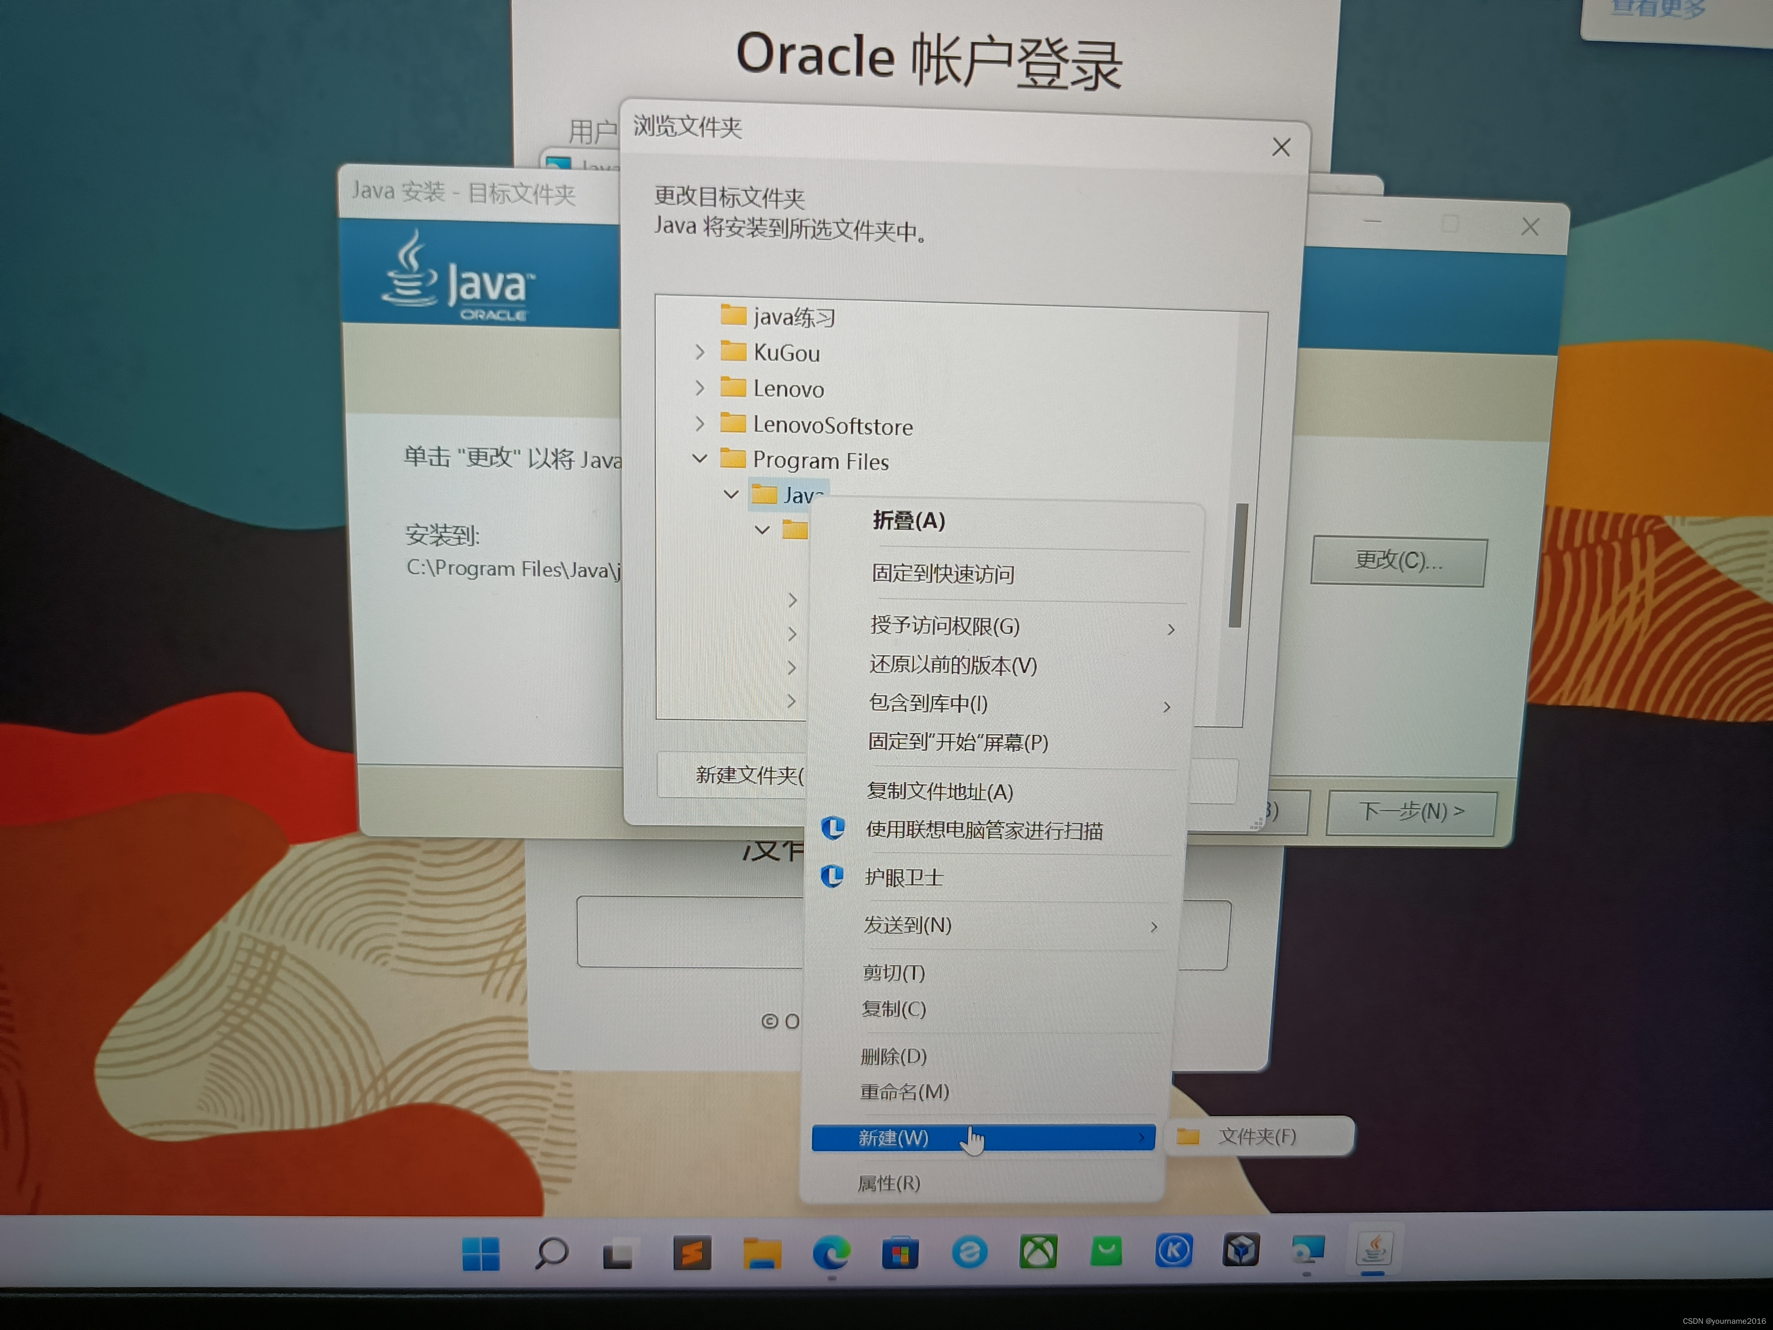This screenshot has height=1330, width=1773.
Task: Click the LenovoSoftstore folder icon
Action: tap(733, 422)
